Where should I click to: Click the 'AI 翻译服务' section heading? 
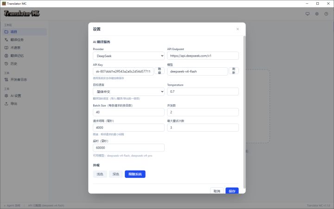102,42
